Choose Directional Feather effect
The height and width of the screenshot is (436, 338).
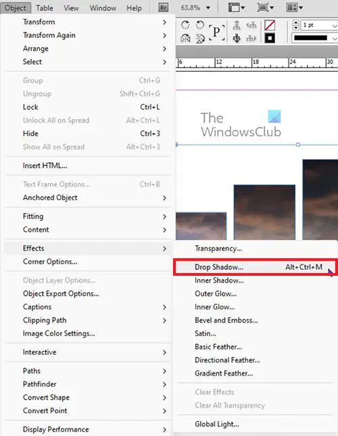click(x=255, y=360)
